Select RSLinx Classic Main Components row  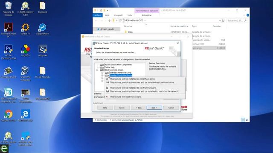pos(118,65)
